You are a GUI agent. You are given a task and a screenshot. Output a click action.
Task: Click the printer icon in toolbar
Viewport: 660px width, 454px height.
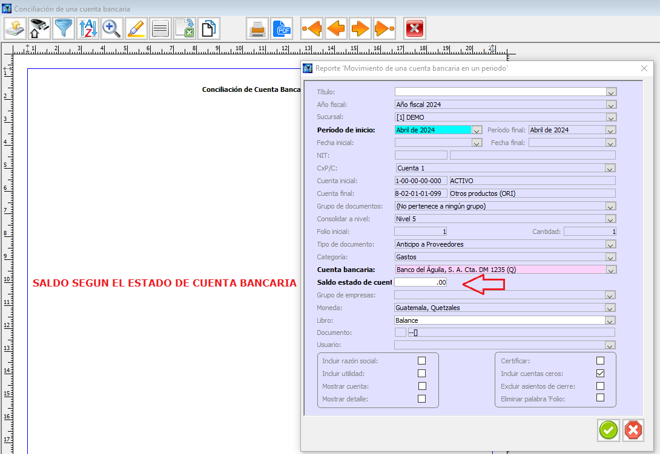(x=257, y=28)
